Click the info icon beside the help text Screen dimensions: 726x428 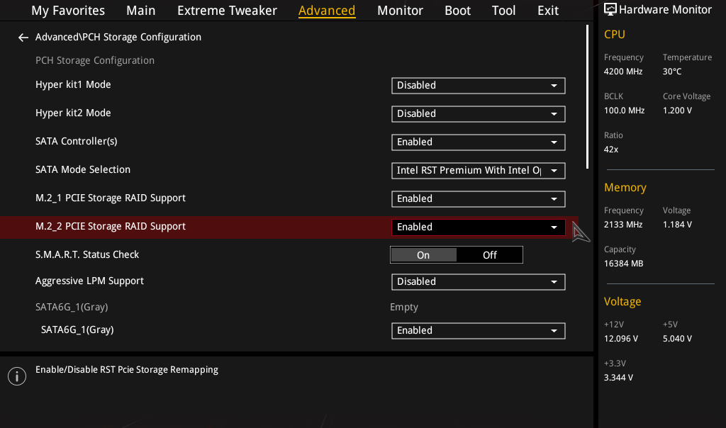(16, 376)
